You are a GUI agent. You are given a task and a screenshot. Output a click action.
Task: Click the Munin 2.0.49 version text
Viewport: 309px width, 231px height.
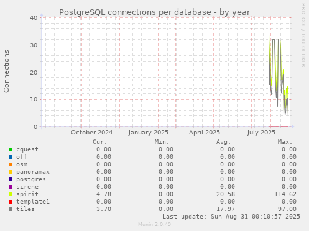pyautogui.click(x=155, y=224)
